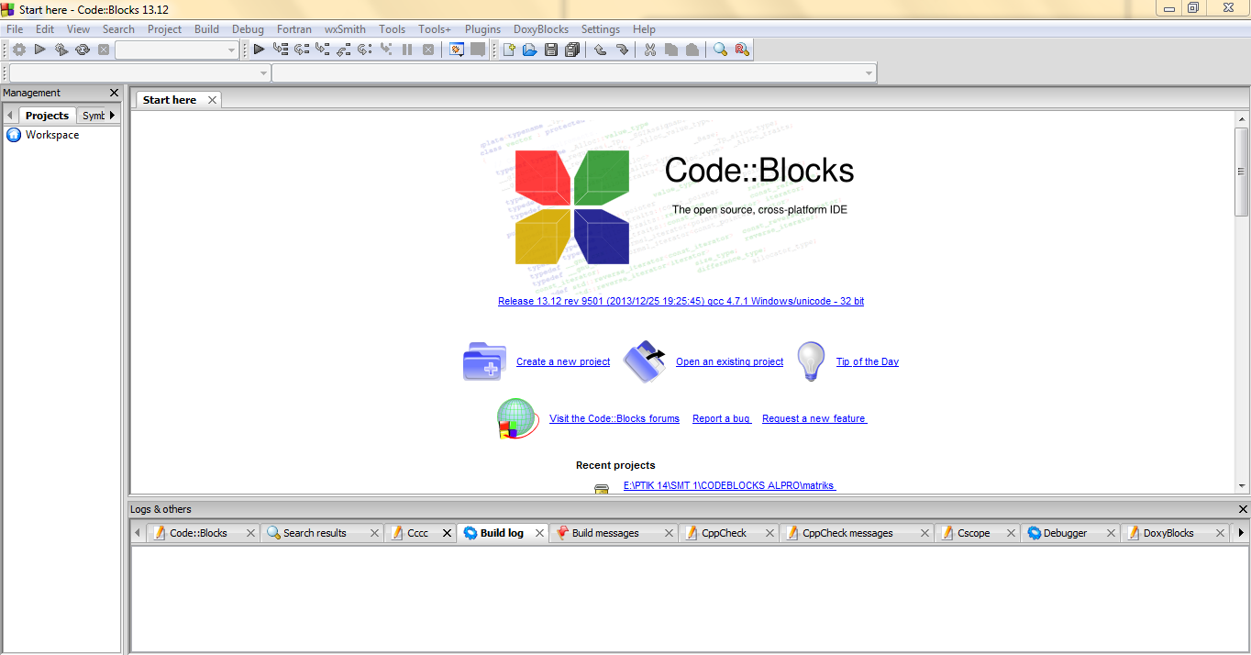Click Request a new feature link
The image size is (1251, 655).
814,418
